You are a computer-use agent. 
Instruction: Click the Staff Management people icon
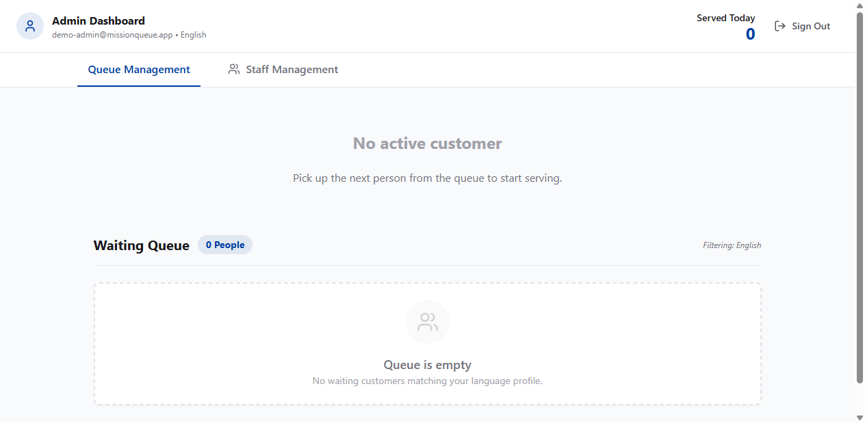tap(234, 69)
